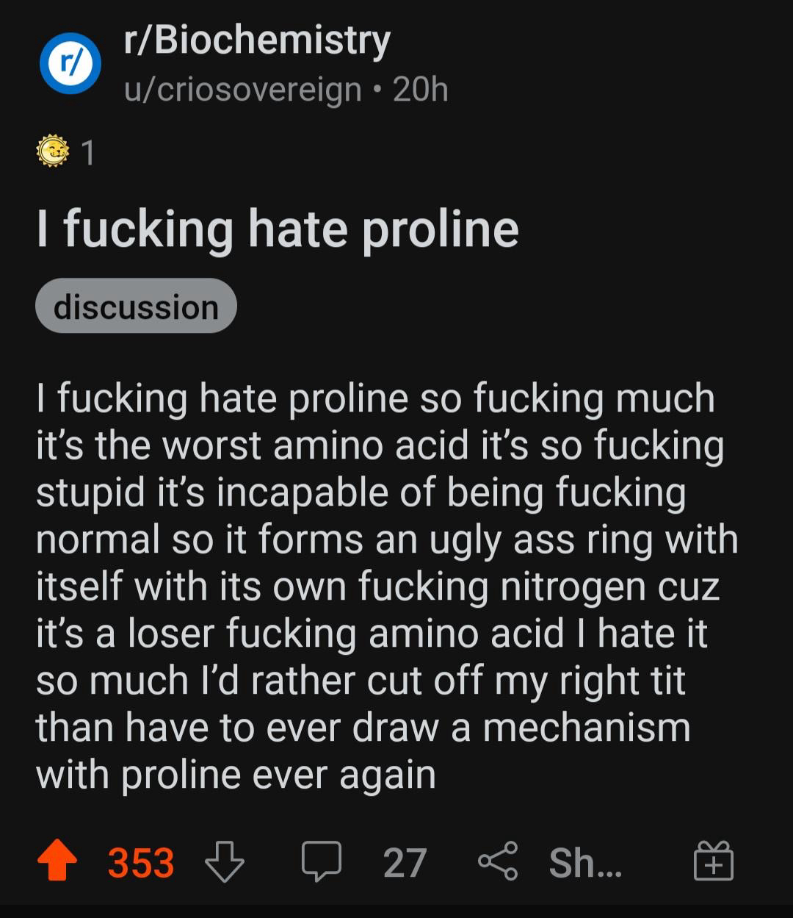Give an award with the gift icon
The height and width of the screenshot is (918, 793).
tap(714, 862)
